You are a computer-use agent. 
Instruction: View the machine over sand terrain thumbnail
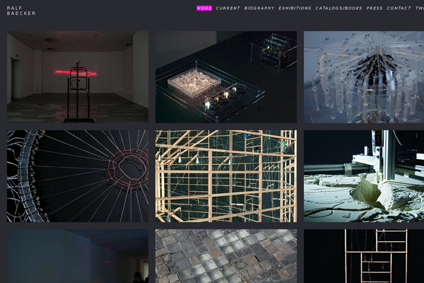point(364,176)
